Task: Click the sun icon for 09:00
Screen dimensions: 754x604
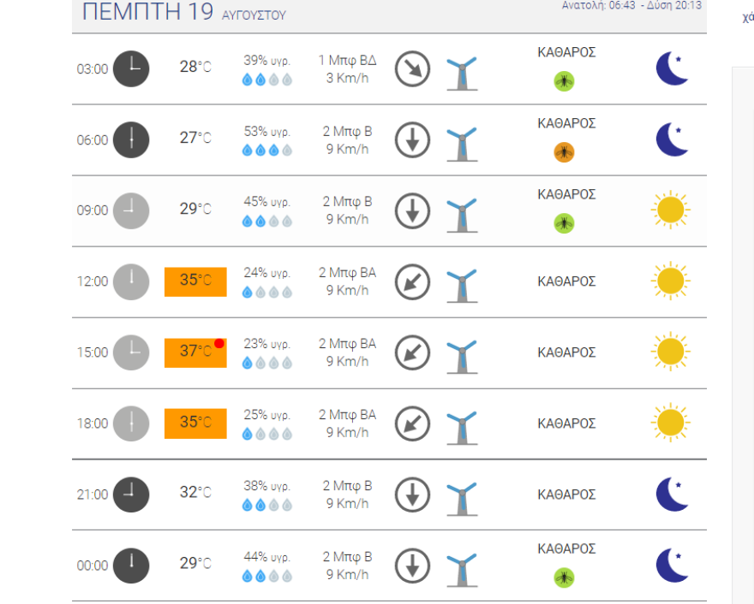Action: 670,210
